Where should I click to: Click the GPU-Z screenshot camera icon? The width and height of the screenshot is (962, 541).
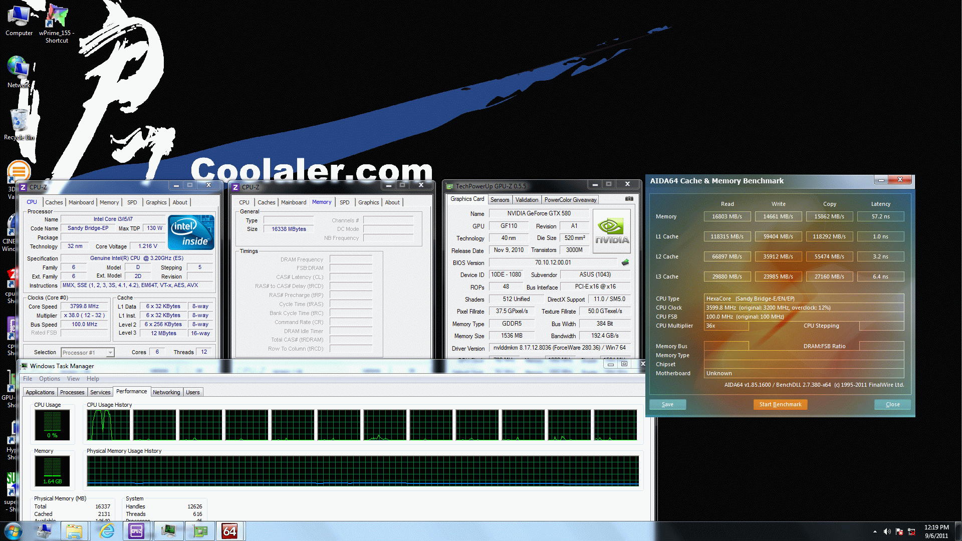pyautogui.click(x=629, y=199)
